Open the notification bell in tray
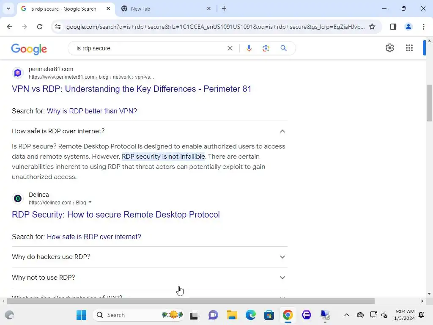Screen dimensions: 433x325 [422, 315]
